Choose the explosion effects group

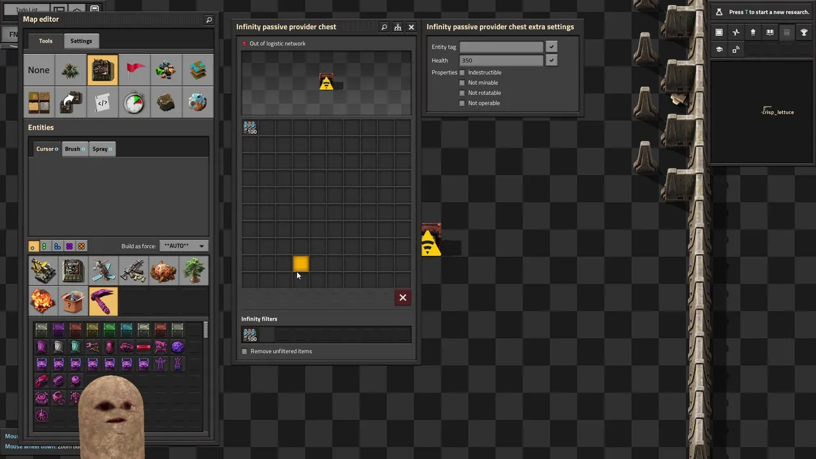pos(42,302)
